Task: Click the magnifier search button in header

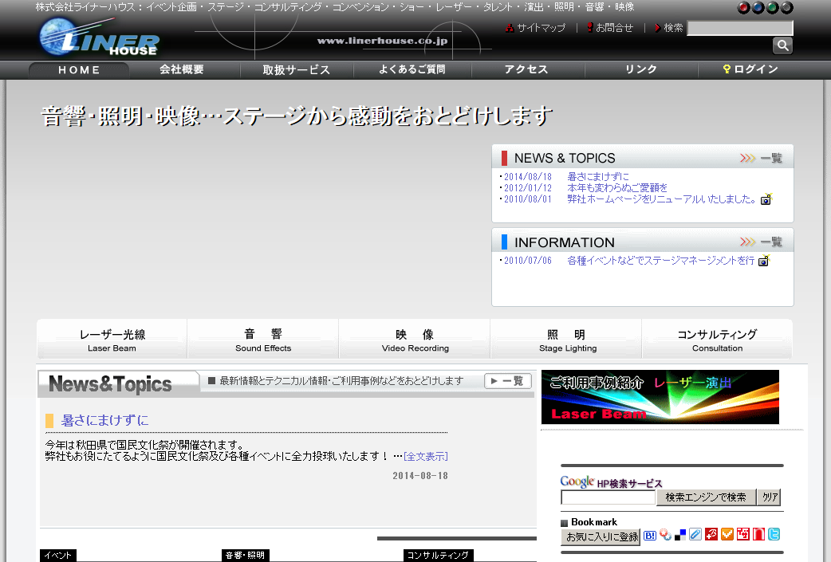Action: coord(782,45)
